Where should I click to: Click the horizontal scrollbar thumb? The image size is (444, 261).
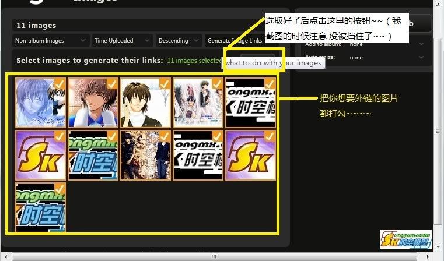[214, 256]
